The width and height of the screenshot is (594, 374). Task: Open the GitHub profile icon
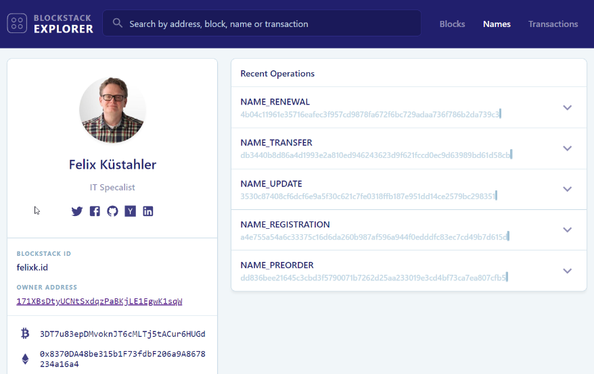pos(112,211)
